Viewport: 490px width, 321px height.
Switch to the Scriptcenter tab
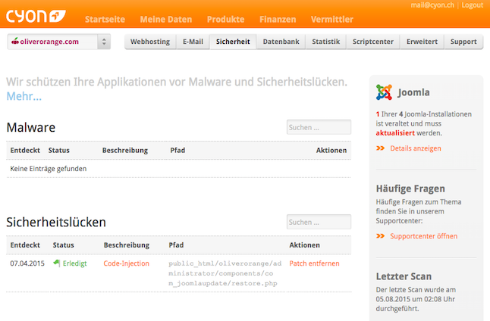coord(373,42)
